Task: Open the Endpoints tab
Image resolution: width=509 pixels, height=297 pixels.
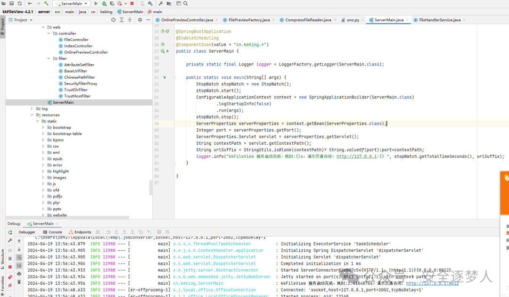Action: point(80,232)
